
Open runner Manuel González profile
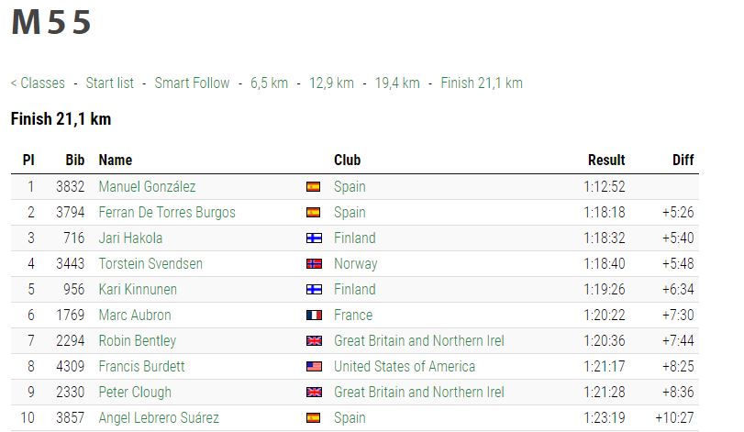click(x=147, y=187)
